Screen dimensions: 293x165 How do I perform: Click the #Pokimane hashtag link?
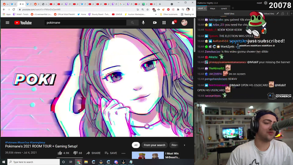click(x=11, y=143)
